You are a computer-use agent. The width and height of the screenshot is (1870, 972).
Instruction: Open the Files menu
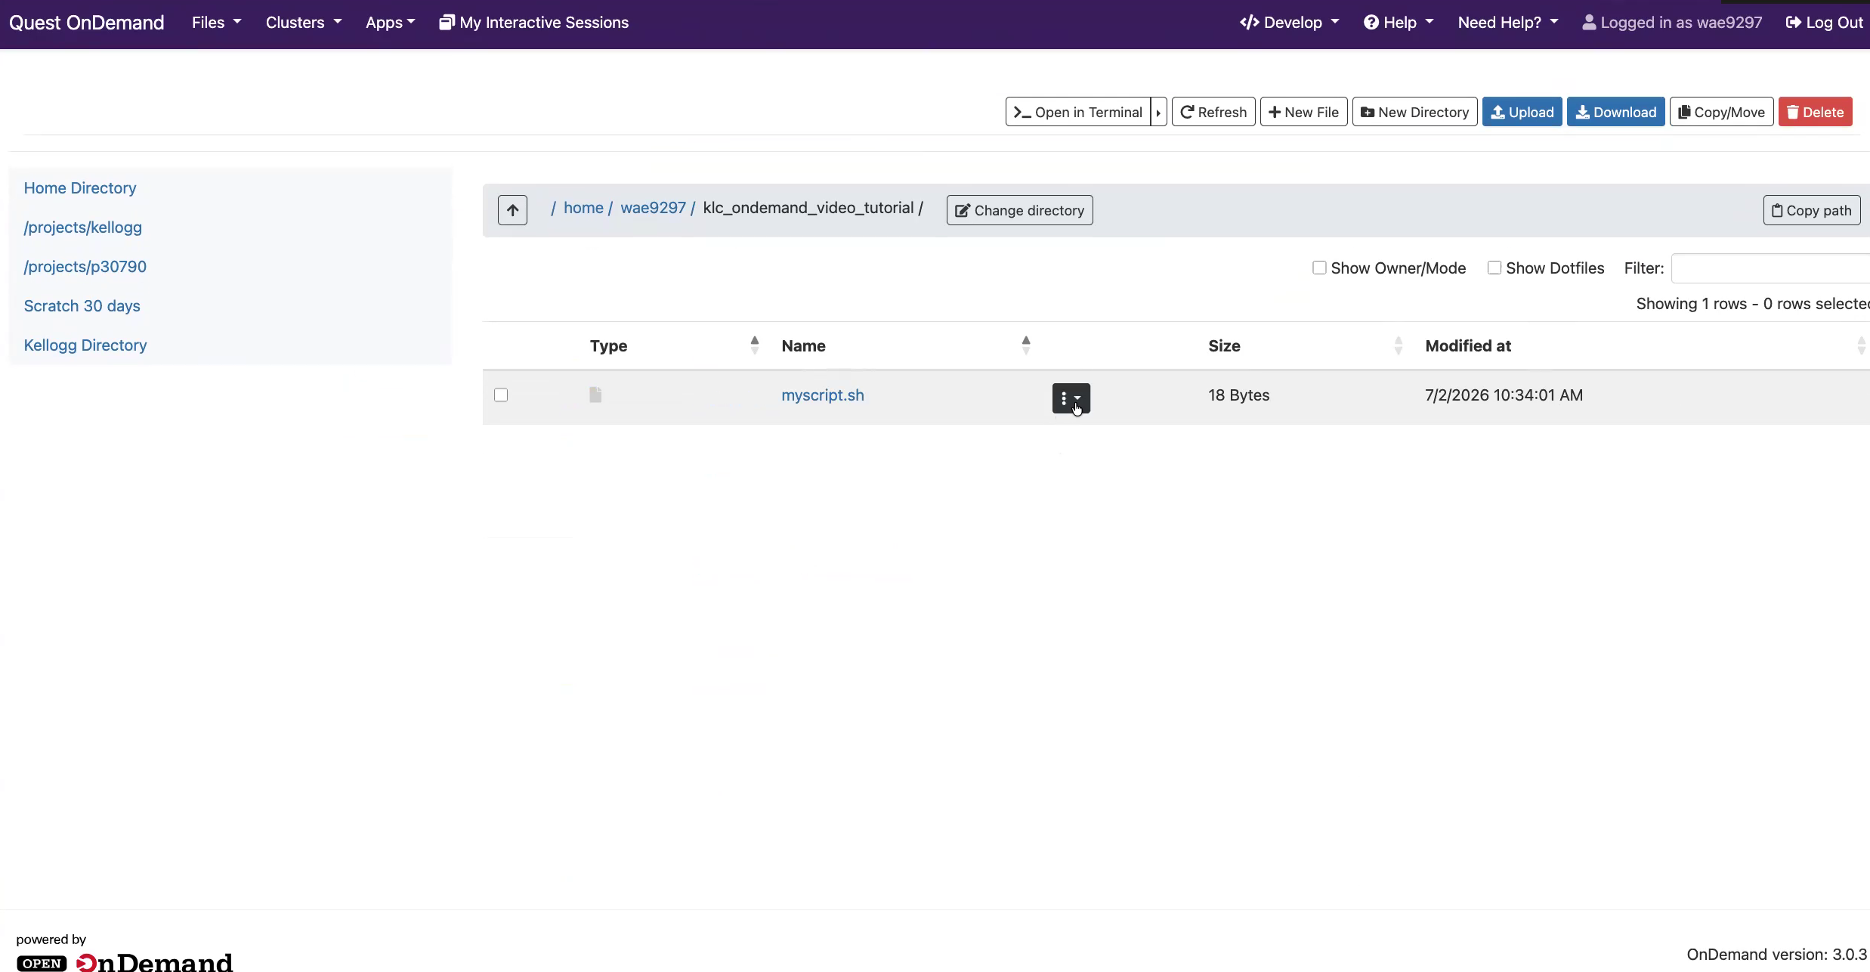tap(216, 23)
